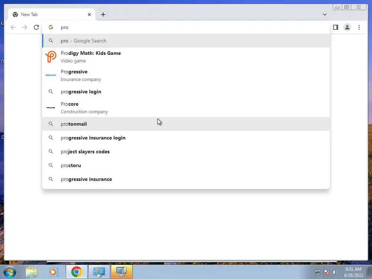Select progressive login suggestion

186,92
